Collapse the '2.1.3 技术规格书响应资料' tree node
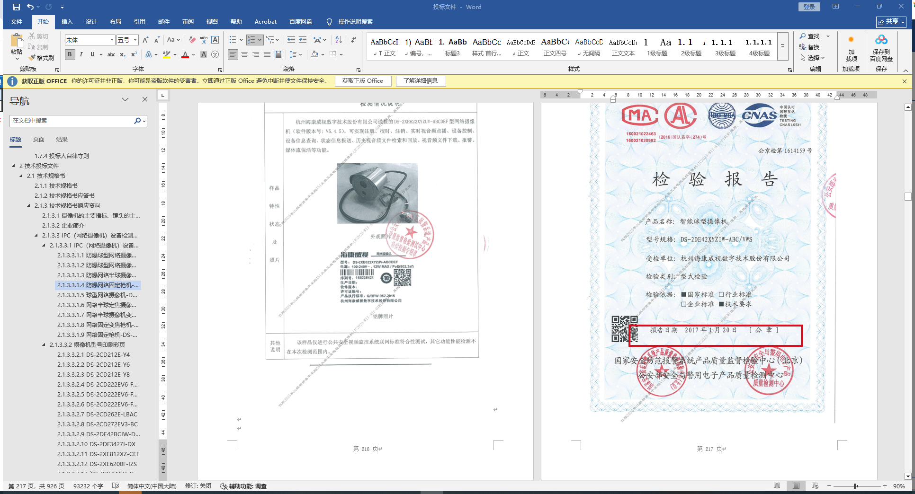The height and width of the screenshot is (494, 915). [28, 206]
